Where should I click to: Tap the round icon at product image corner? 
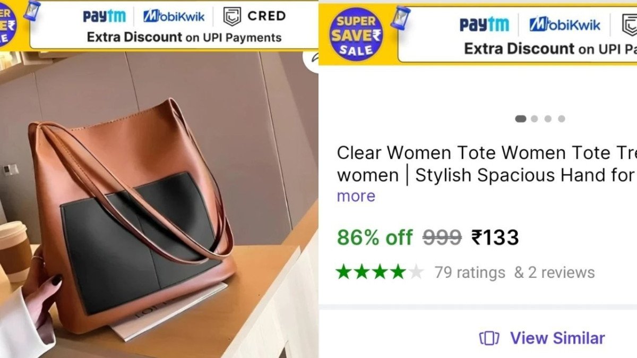tap(313, 58)
